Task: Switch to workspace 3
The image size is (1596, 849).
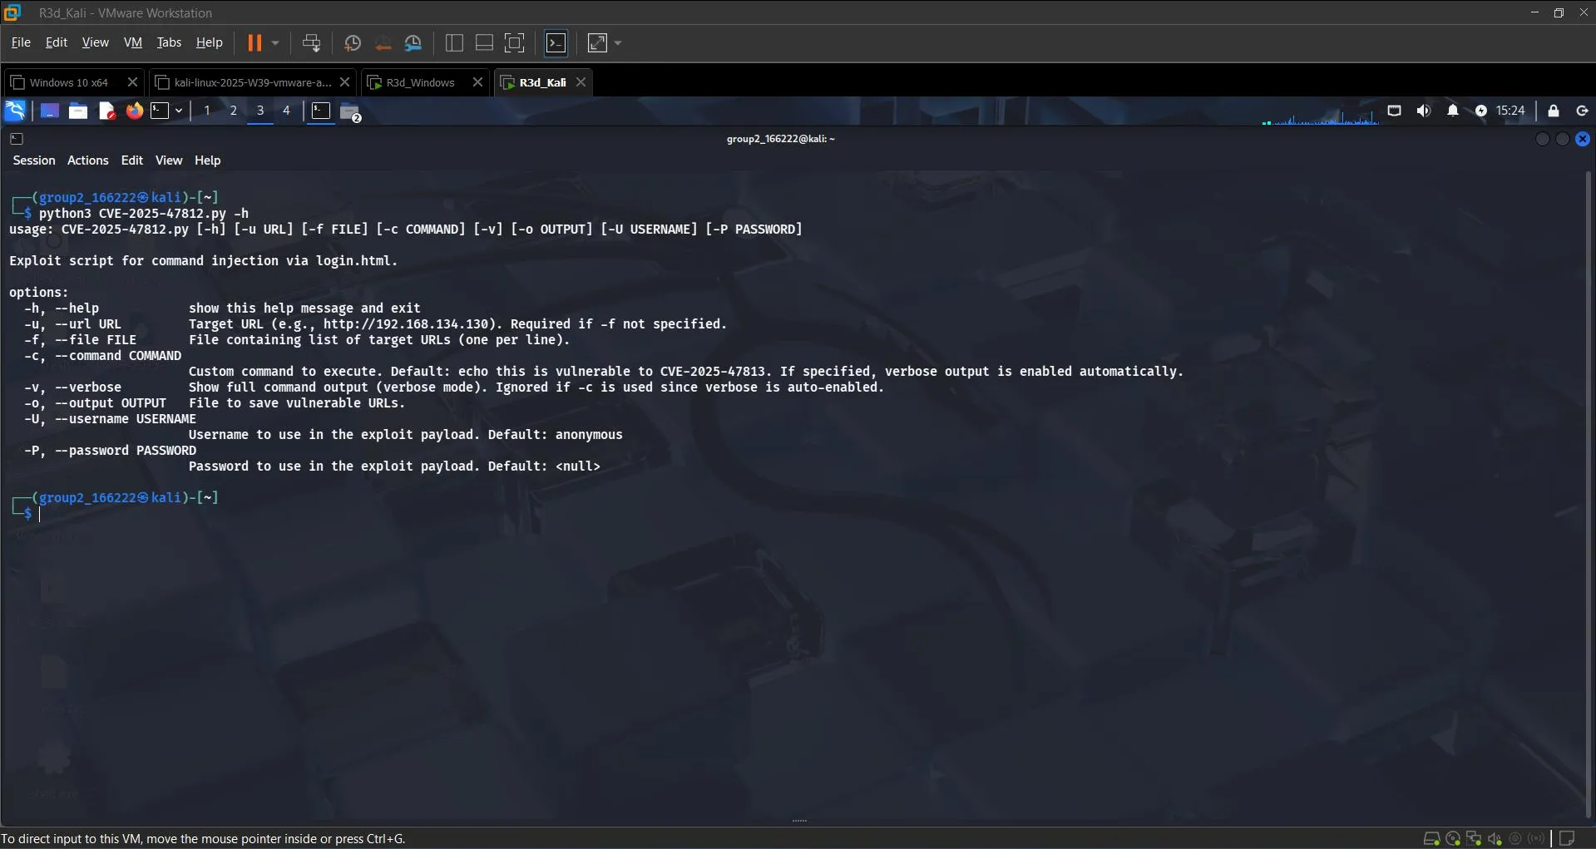Action: (x=260, y=111)
